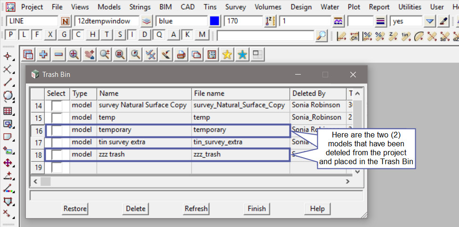Click the blue star icon
The height and width of the screenshot is (227, 459).
242,54
